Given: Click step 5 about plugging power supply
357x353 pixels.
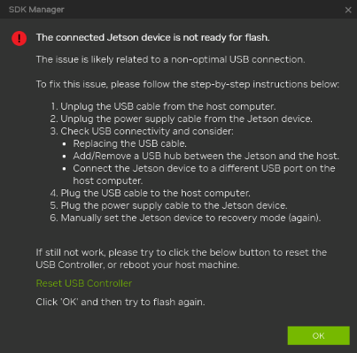Looking at the screenshot, I should [x=168, y=205].
